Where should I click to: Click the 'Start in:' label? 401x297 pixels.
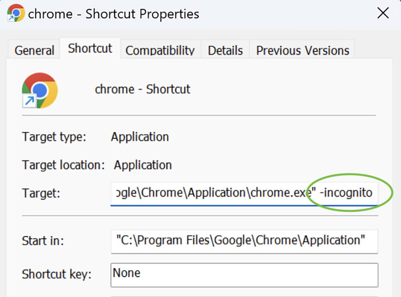(43, 241)
